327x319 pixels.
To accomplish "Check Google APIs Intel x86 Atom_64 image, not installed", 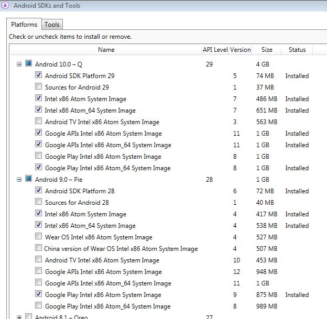I will point(39,282).
